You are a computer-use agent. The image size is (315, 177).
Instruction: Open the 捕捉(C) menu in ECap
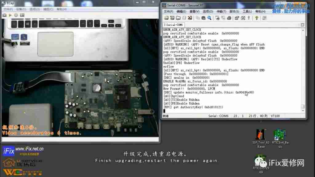[x=48, y=9]
